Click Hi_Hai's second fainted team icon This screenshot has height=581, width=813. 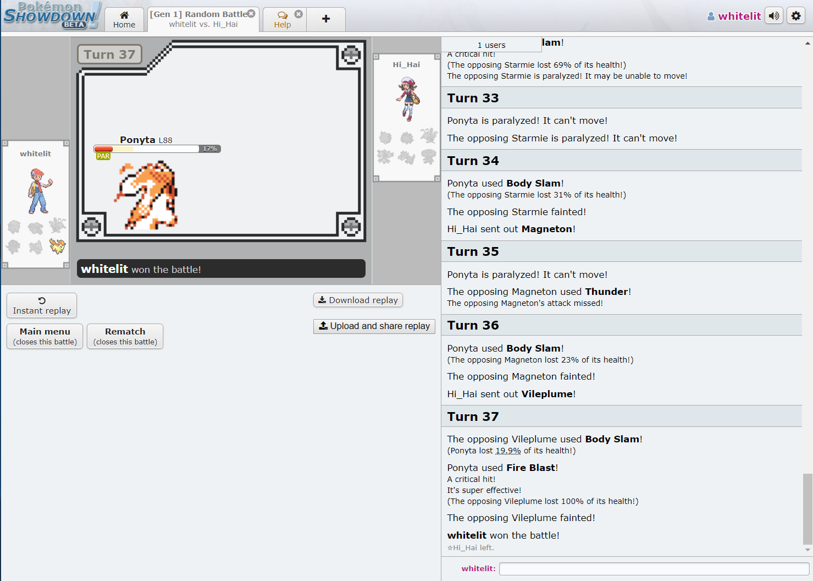pyautogui.click(x=407, y=138)
